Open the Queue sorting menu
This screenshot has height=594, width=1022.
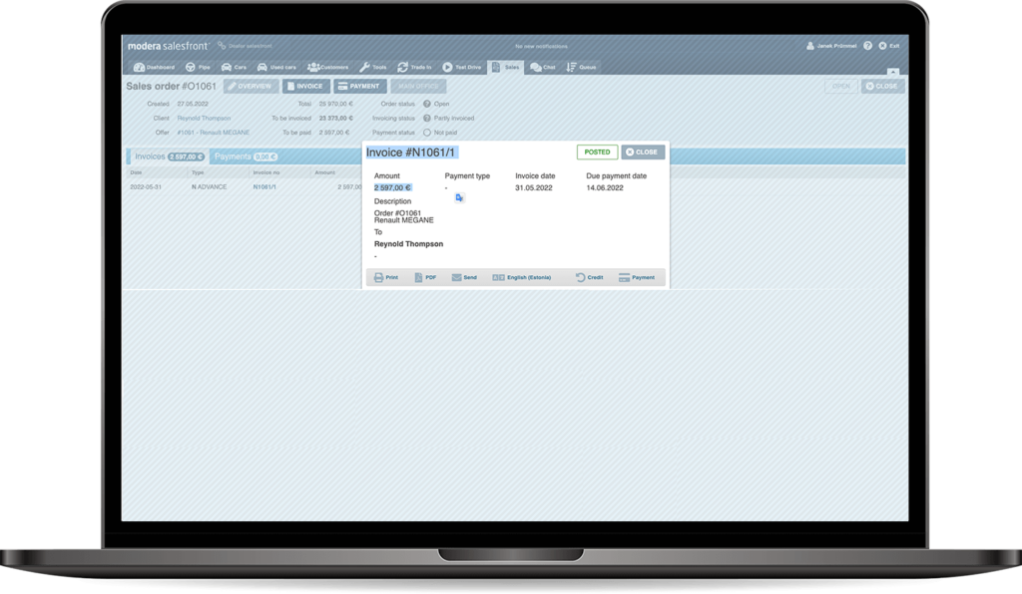pos(581,67)
